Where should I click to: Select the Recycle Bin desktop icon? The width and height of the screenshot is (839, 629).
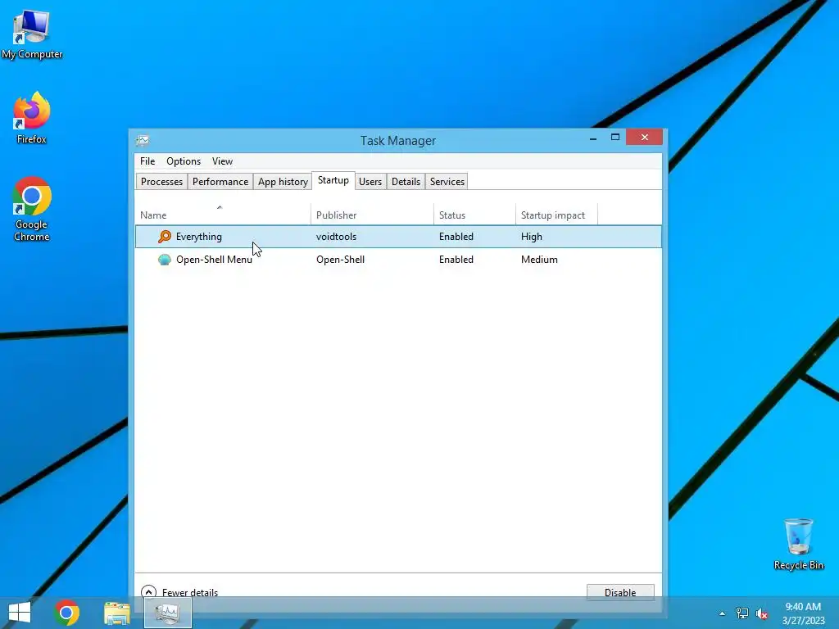point(798,544)
